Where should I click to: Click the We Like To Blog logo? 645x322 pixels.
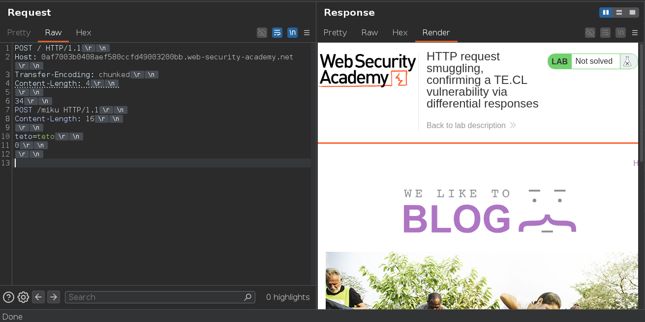[490, 212]
